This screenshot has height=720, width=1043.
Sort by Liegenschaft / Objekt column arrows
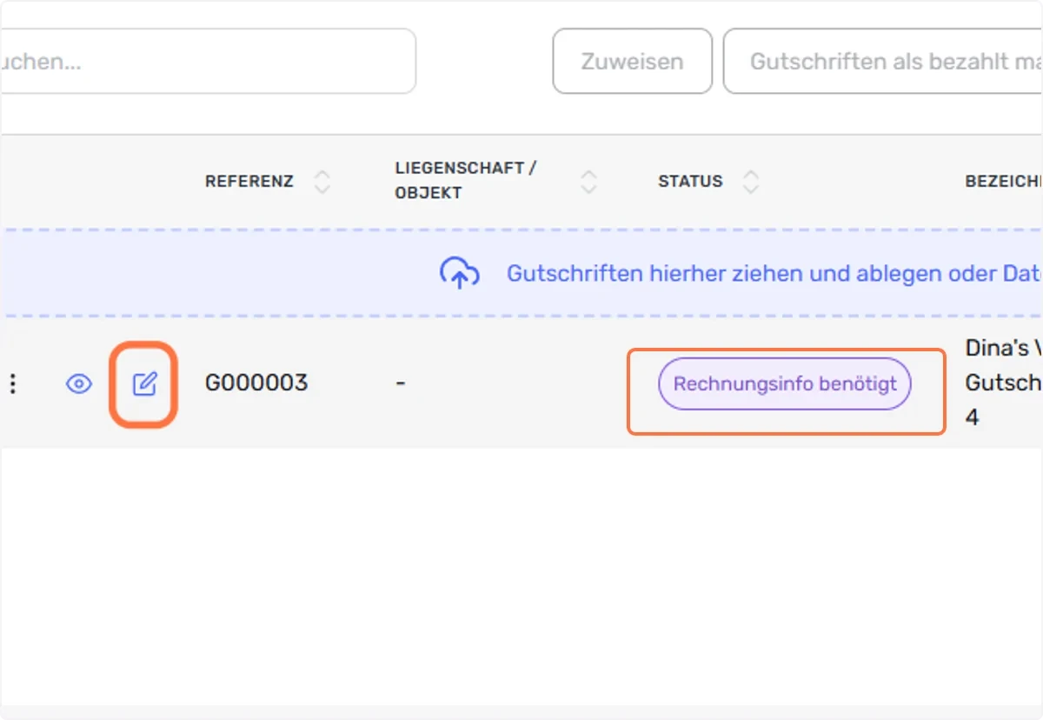click(588, 182)
